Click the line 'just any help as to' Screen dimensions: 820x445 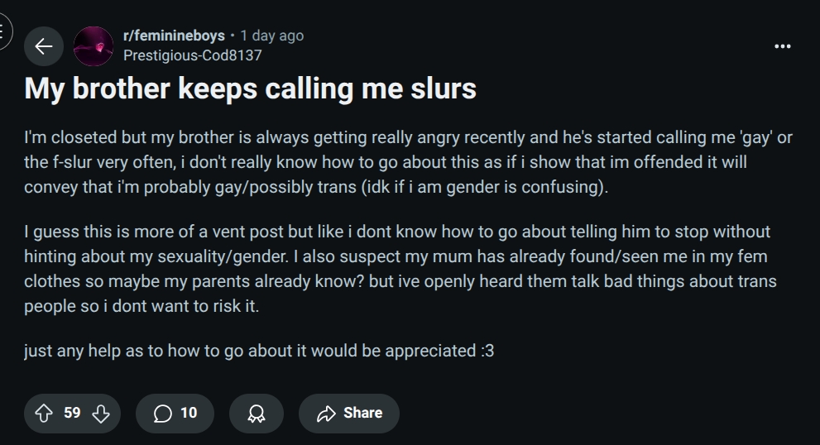(259, 351)
